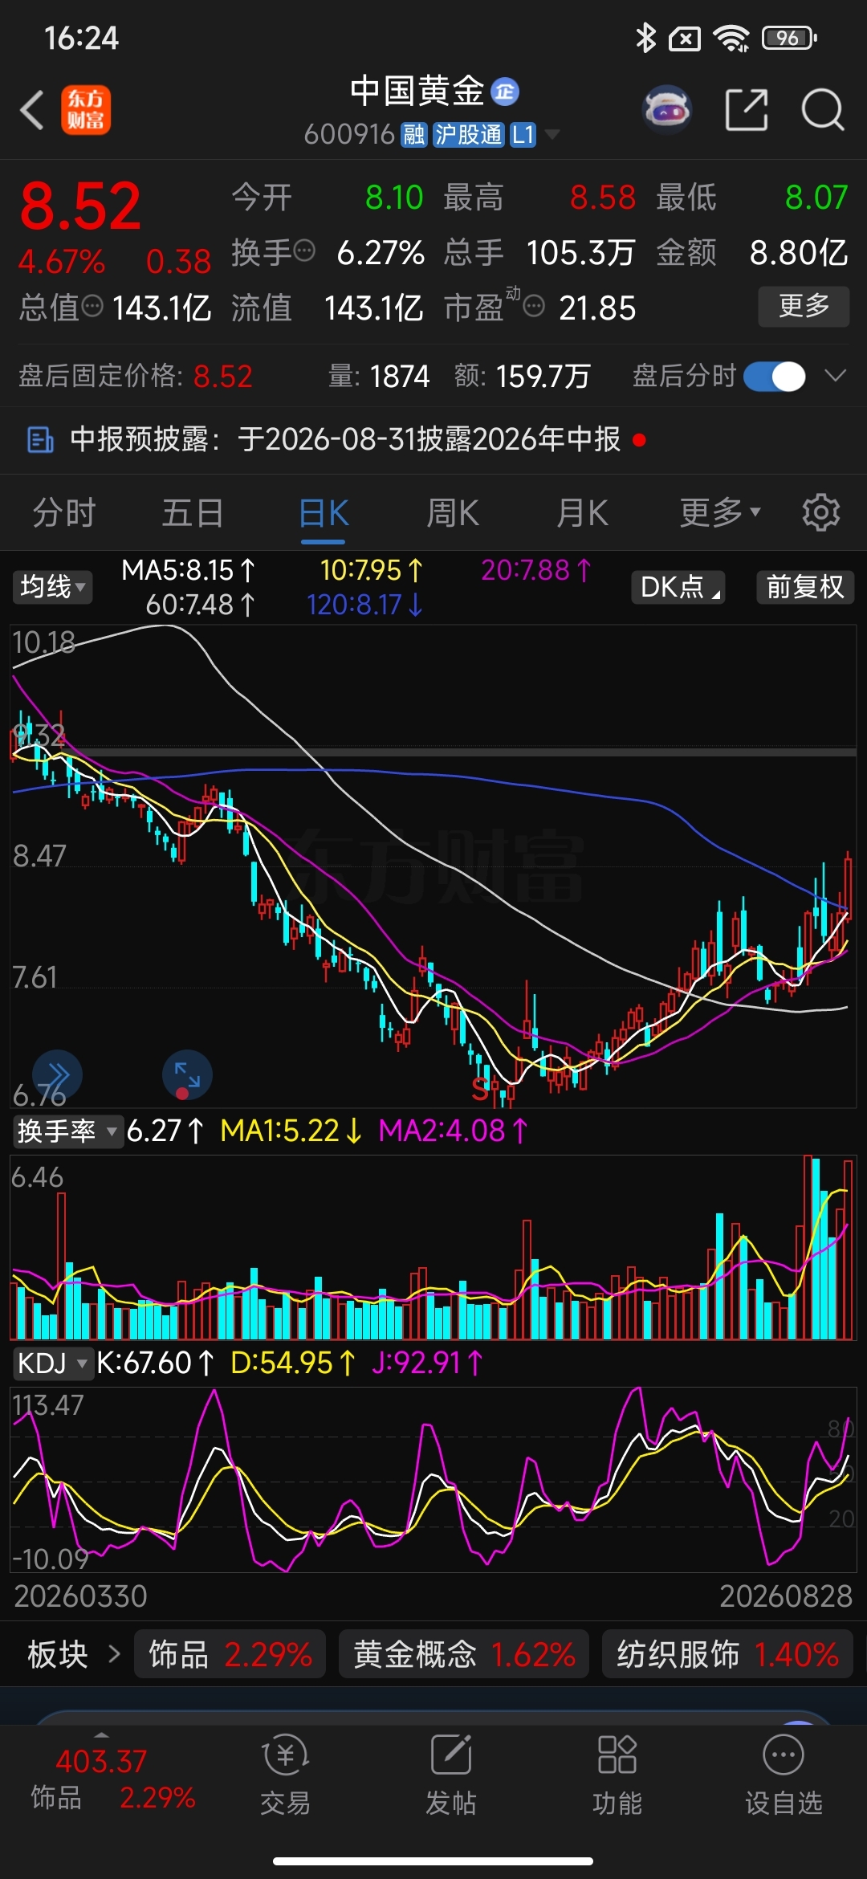Open the DK点 dropdown
Image resolution: width=867 pixels, height=1879 pixels.
pyautogui.click(x=678, y=587)
